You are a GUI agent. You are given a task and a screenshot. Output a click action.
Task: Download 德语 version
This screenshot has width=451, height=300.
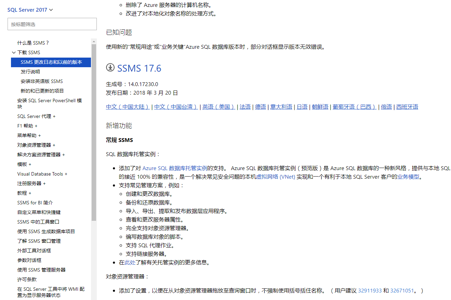[261, 107]
